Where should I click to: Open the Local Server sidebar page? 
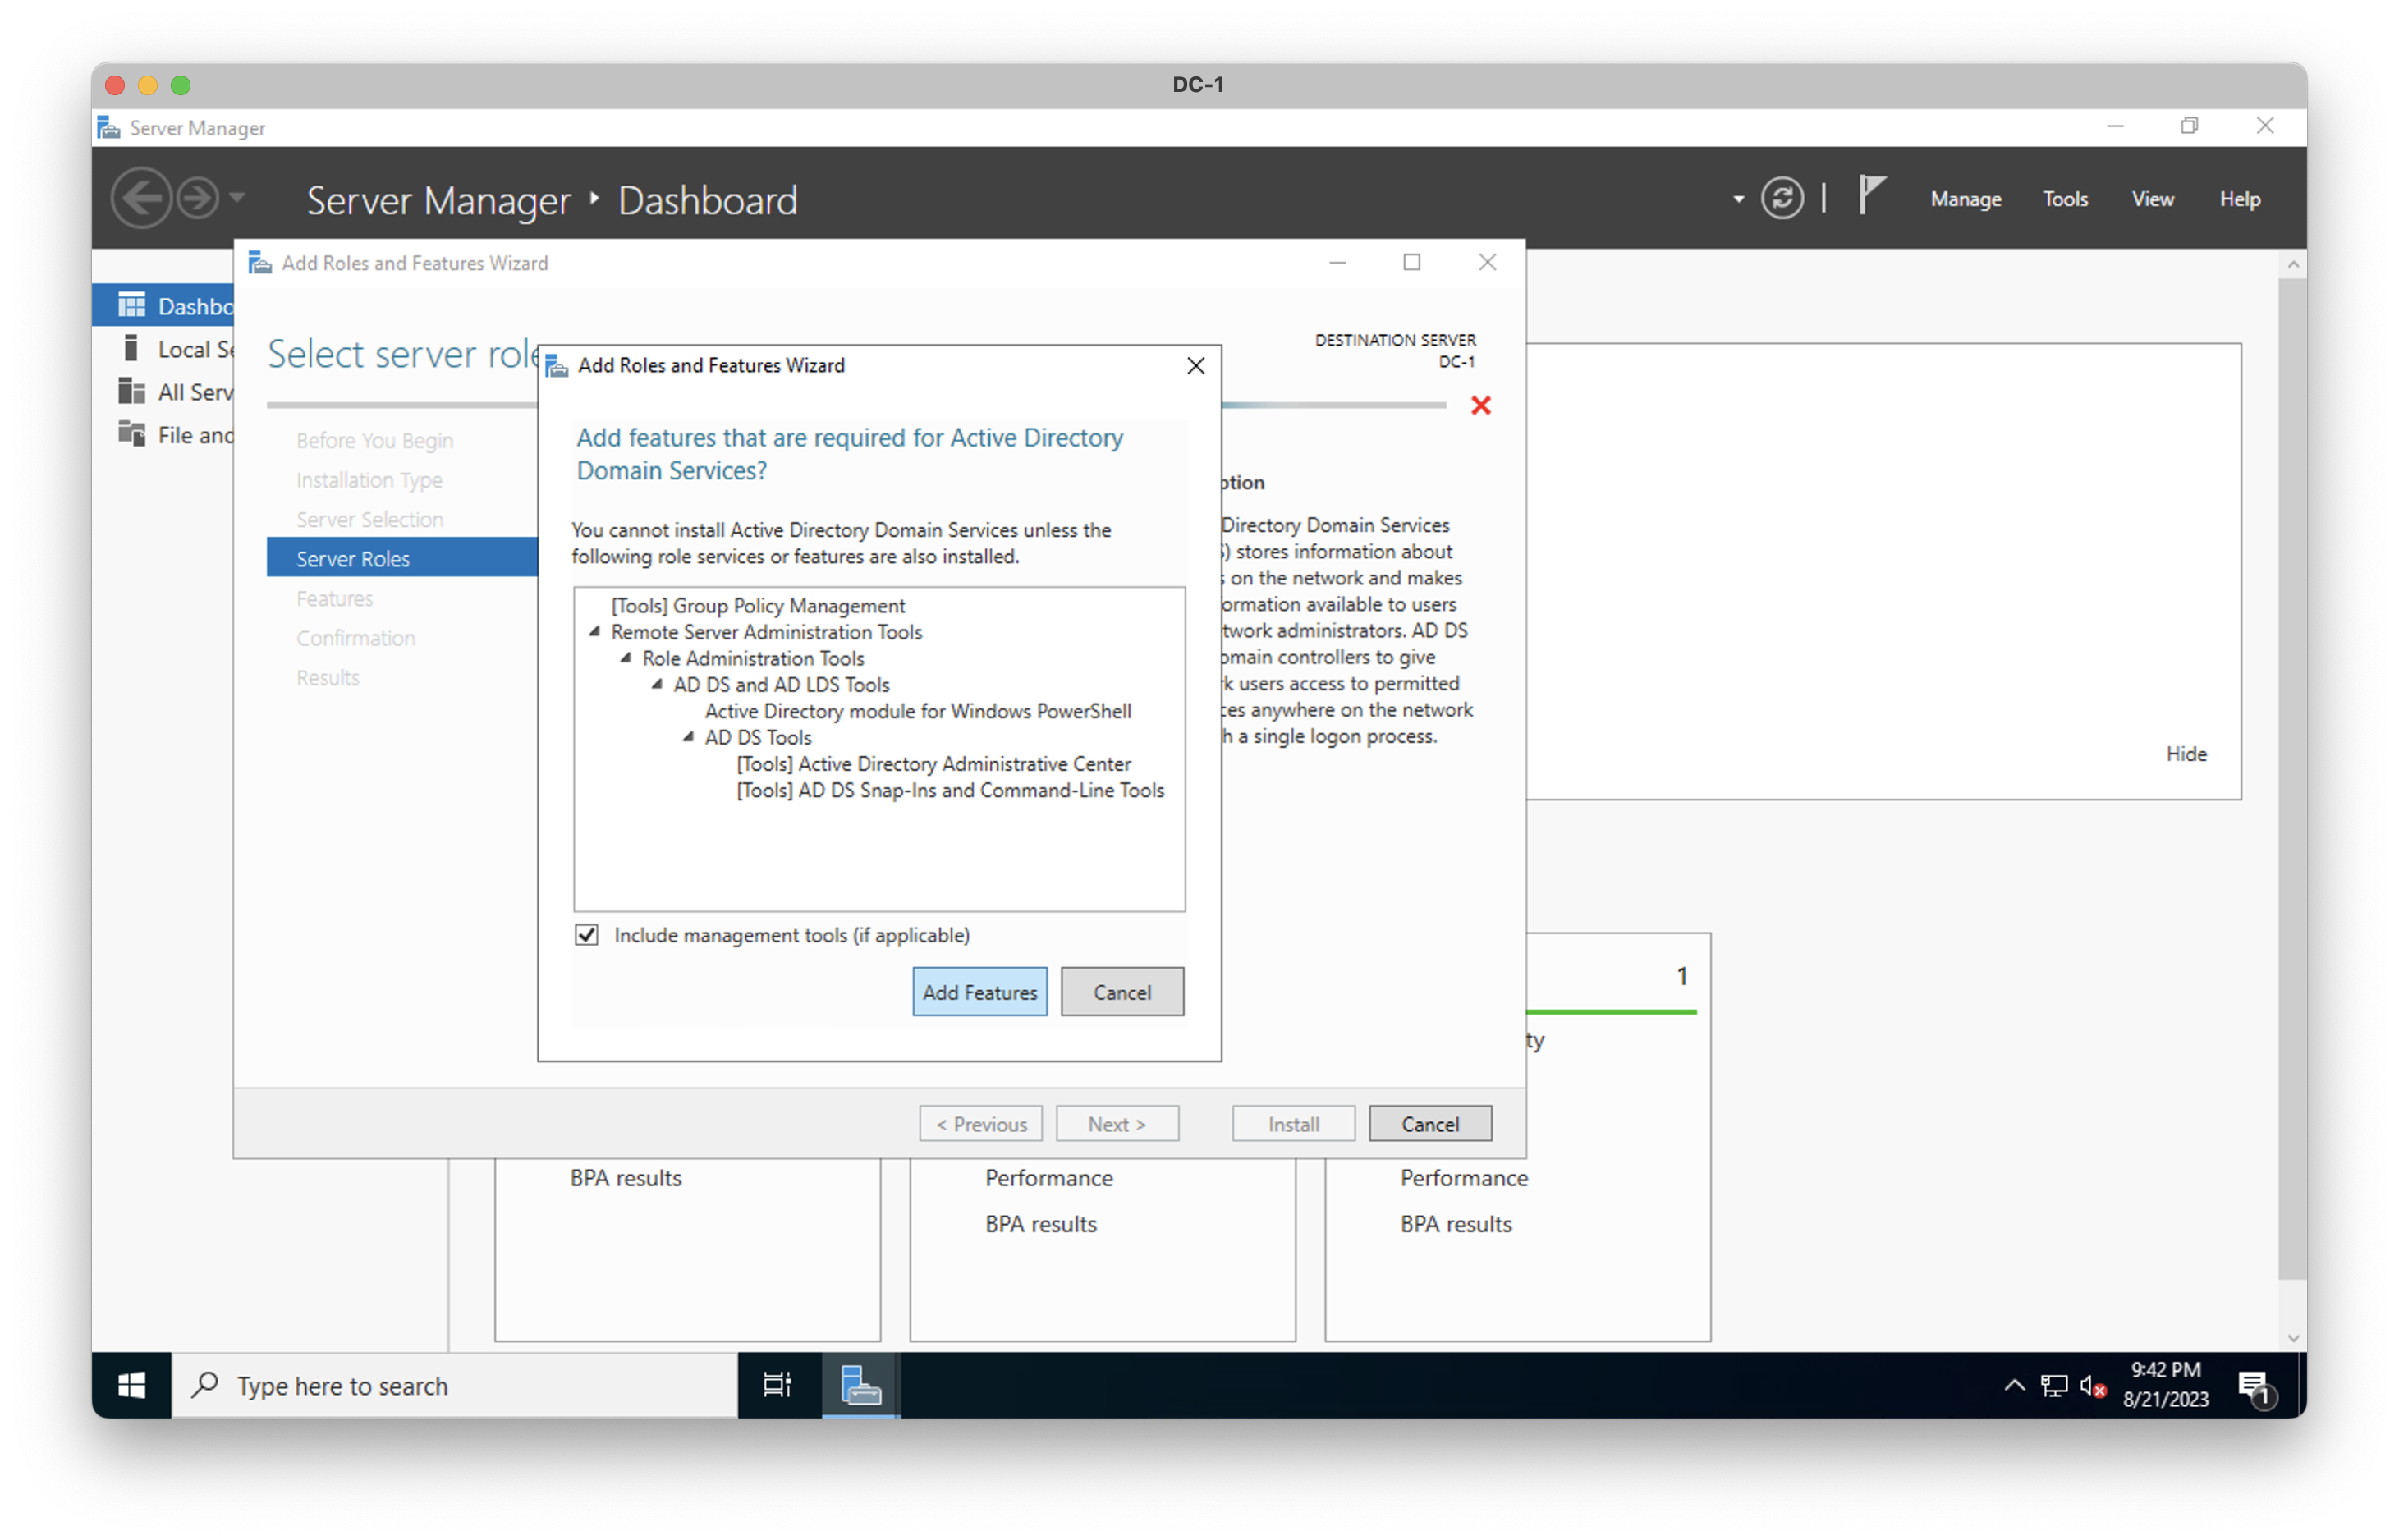click(x=191, y=348)
